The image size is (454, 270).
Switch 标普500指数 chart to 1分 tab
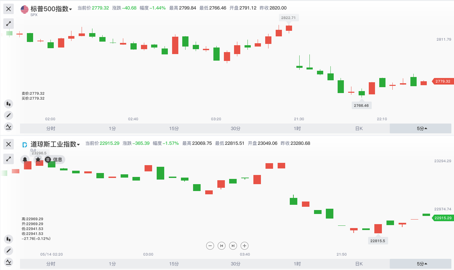112,128
